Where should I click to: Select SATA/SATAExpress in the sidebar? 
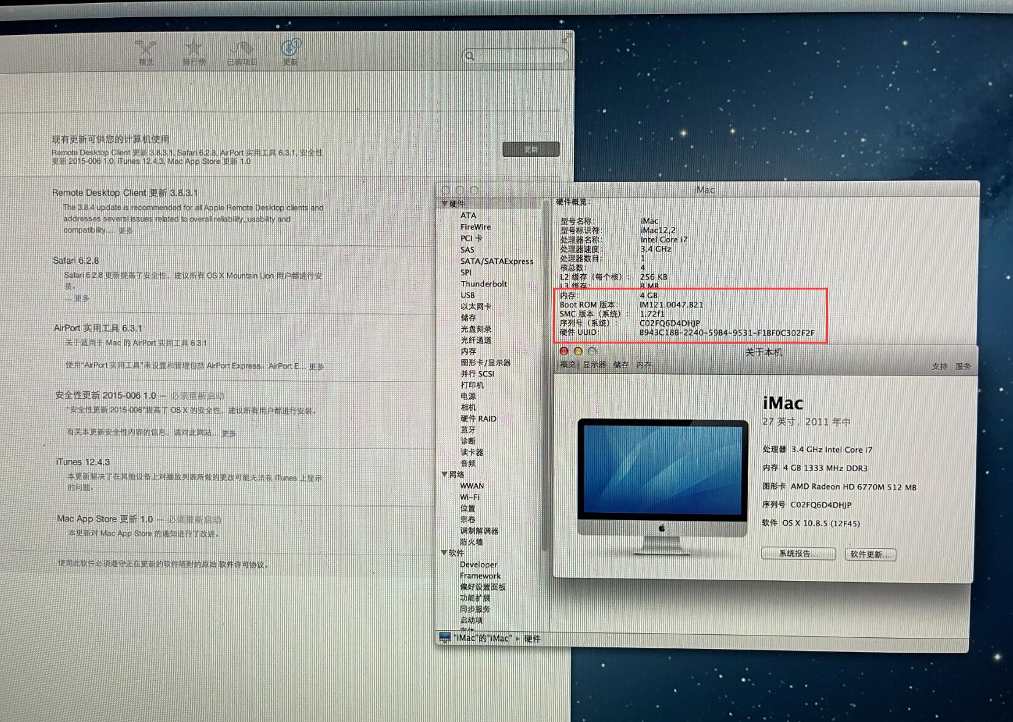pyautogui.click(x=497, y=261)
